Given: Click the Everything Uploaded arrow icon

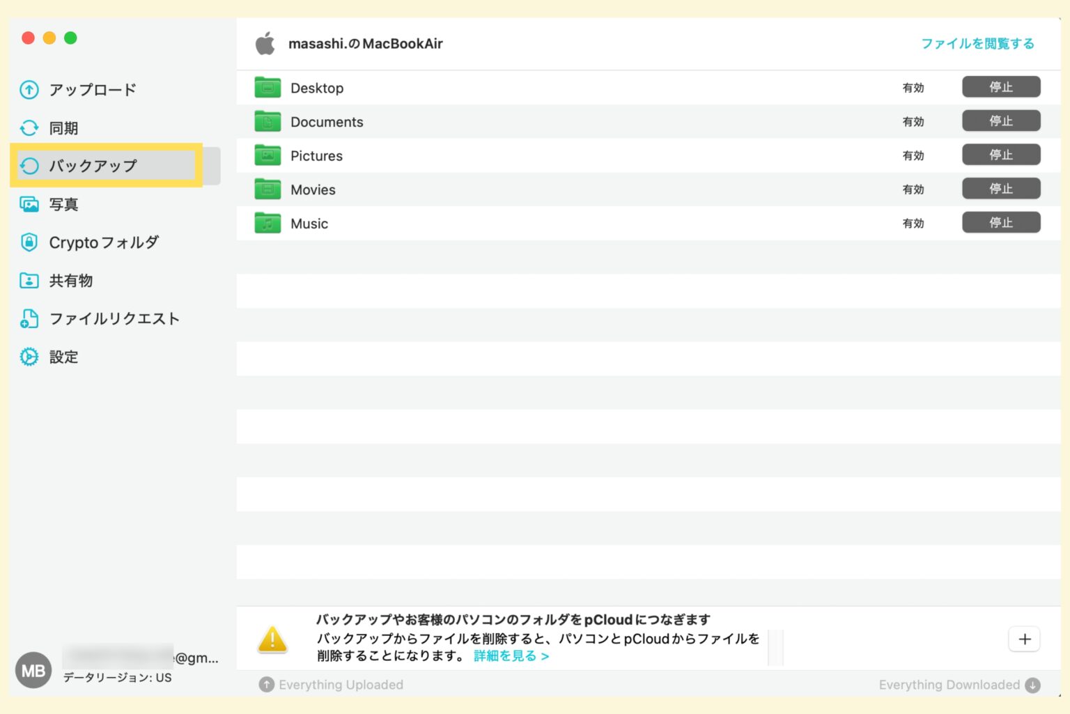Looking at the screenshot, I should pos(267,685).
